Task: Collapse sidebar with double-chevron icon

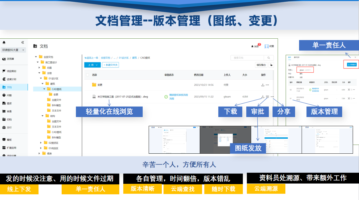Action: point(23,43)
